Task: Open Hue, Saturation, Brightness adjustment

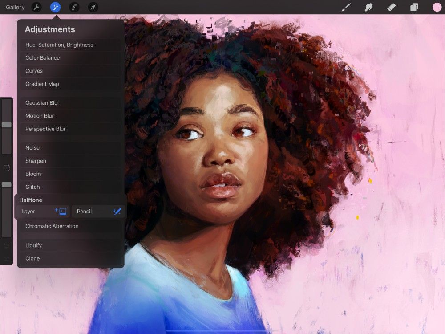Action: click(59, 45)
